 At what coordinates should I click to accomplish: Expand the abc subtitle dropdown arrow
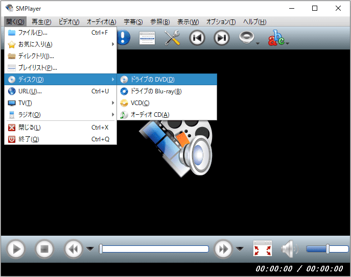(x=288, y=43)
